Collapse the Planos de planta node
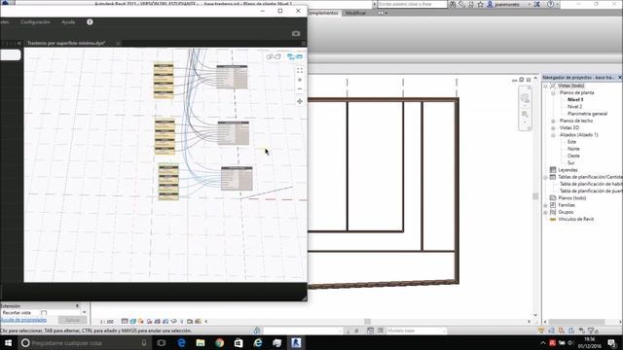Image resolution: width=623 pixels, height=350 pixels. pyautogui.click(x=553, y=93)
